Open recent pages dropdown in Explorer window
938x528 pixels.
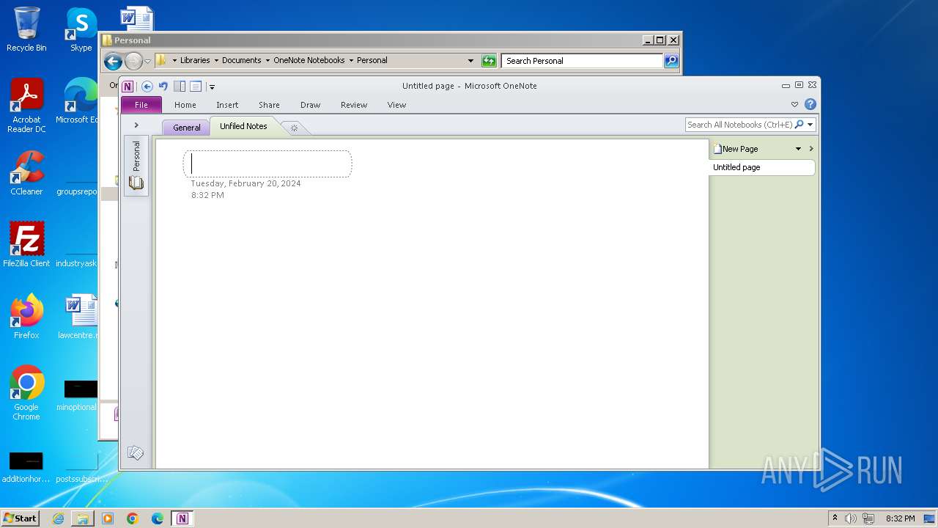click(x=147, y=61)
